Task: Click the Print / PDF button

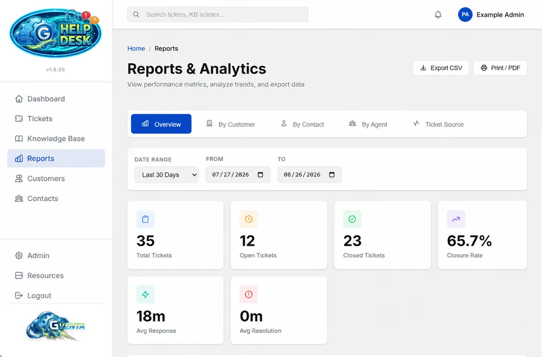Action: click(x=500, y=68)
